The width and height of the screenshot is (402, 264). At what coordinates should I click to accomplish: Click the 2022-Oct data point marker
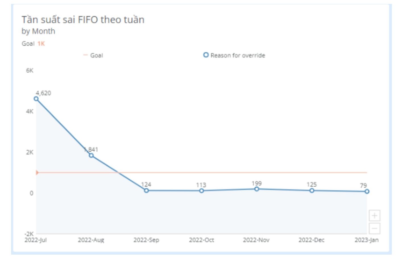pyautogui.click(x=201, y=191)
